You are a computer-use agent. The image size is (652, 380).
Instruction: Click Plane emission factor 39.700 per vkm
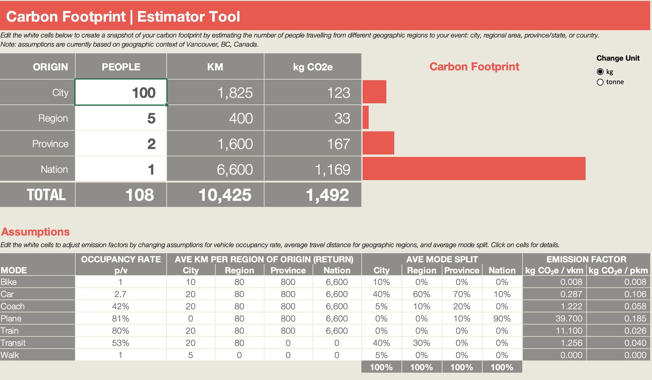pos(555,318)
